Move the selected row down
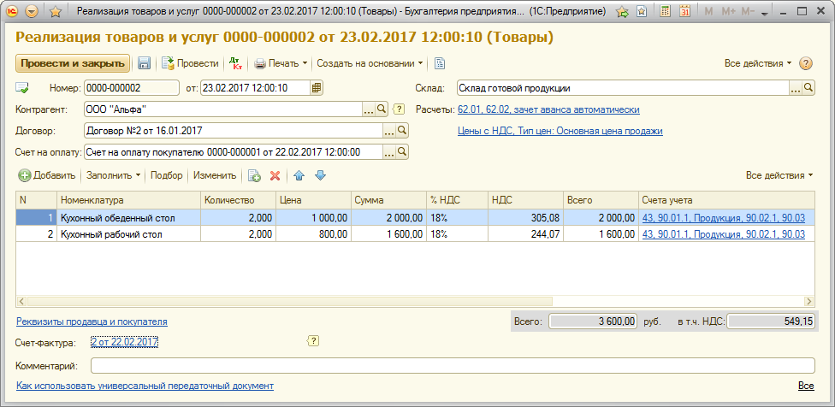 click(320, 175)
